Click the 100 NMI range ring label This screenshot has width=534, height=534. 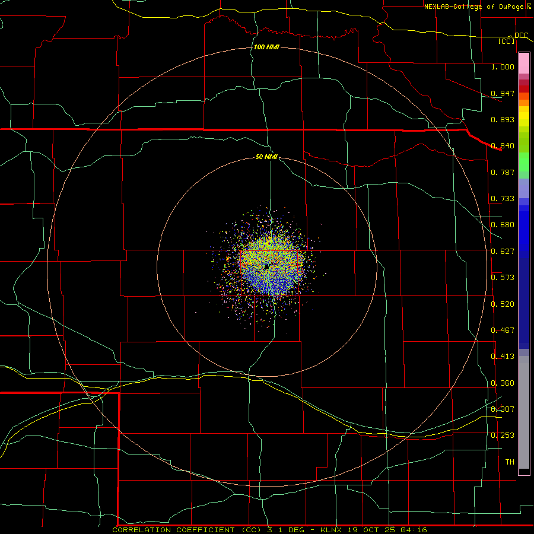(266, 47)
